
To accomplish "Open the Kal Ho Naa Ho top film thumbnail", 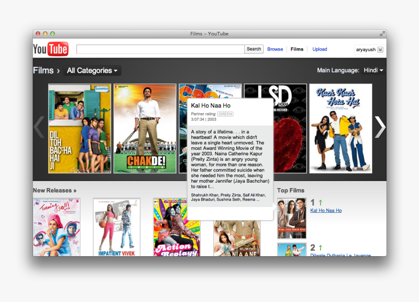I will (292, 218).
